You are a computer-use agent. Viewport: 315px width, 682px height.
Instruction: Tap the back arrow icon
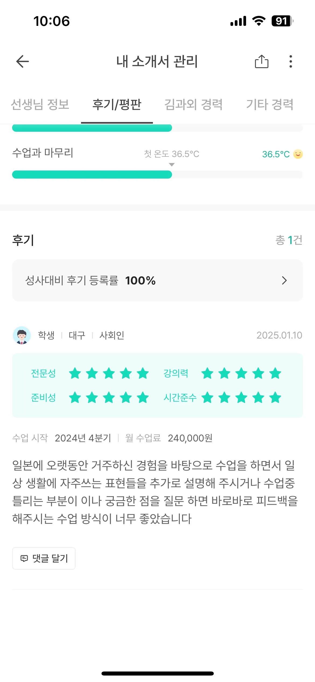pos(23,61)
